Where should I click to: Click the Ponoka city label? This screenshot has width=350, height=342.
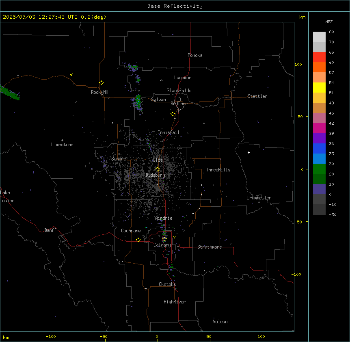point(195,55)
